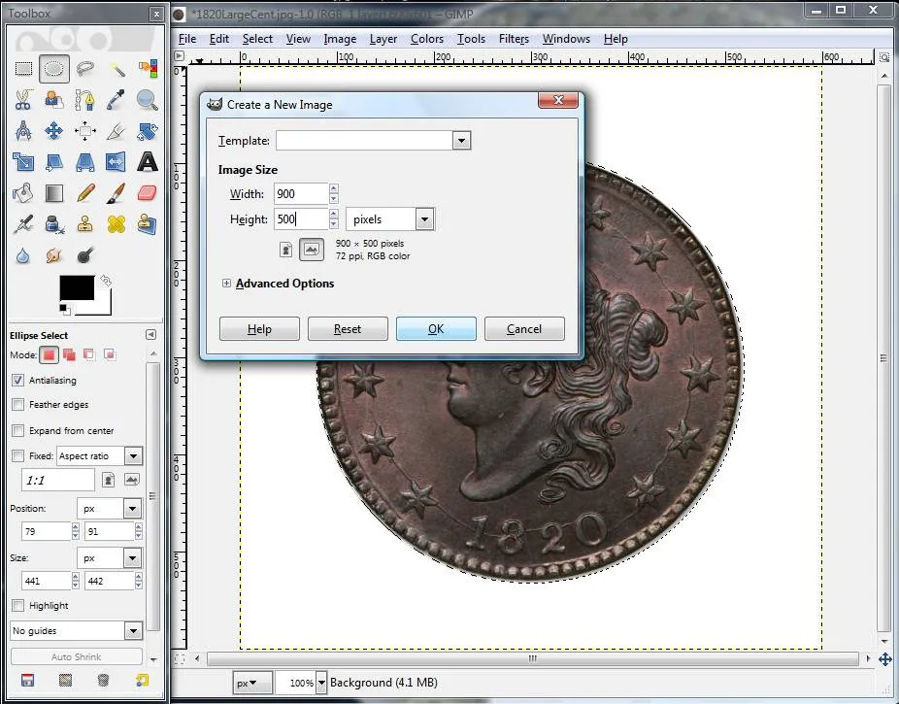Viewport: 899px width, 704px height.
Task: Open the Colors menu
Action: click(427, 39)
